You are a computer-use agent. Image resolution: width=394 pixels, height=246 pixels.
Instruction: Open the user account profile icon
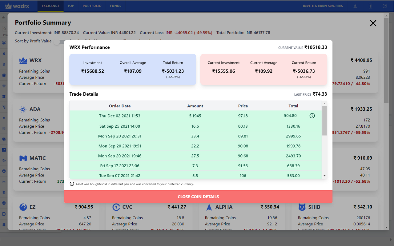click(x=355, y=6)
